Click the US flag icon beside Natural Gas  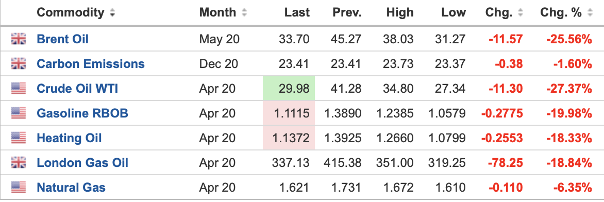click(x=18, y=188)
